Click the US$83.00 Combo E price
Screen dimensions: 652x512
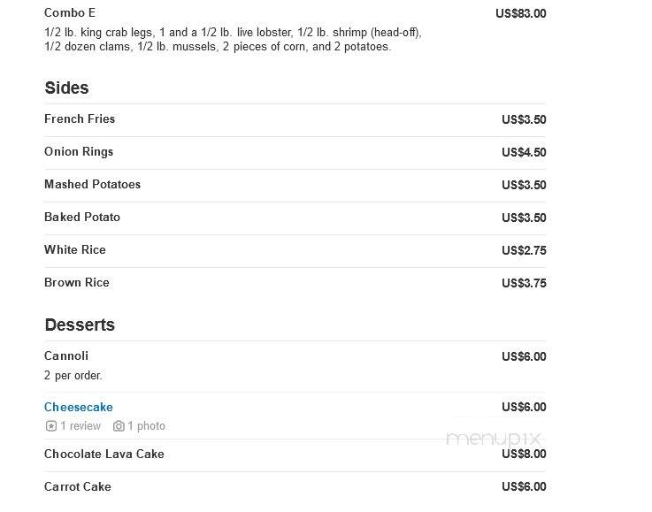point(520,13)
